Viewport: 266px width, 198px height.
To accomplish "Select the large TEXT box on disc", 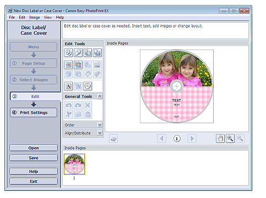I will tap(176, 100).
